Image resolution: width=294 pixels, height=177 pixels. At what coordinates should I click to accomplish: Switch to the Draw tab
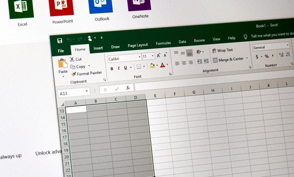pos(115,47)
